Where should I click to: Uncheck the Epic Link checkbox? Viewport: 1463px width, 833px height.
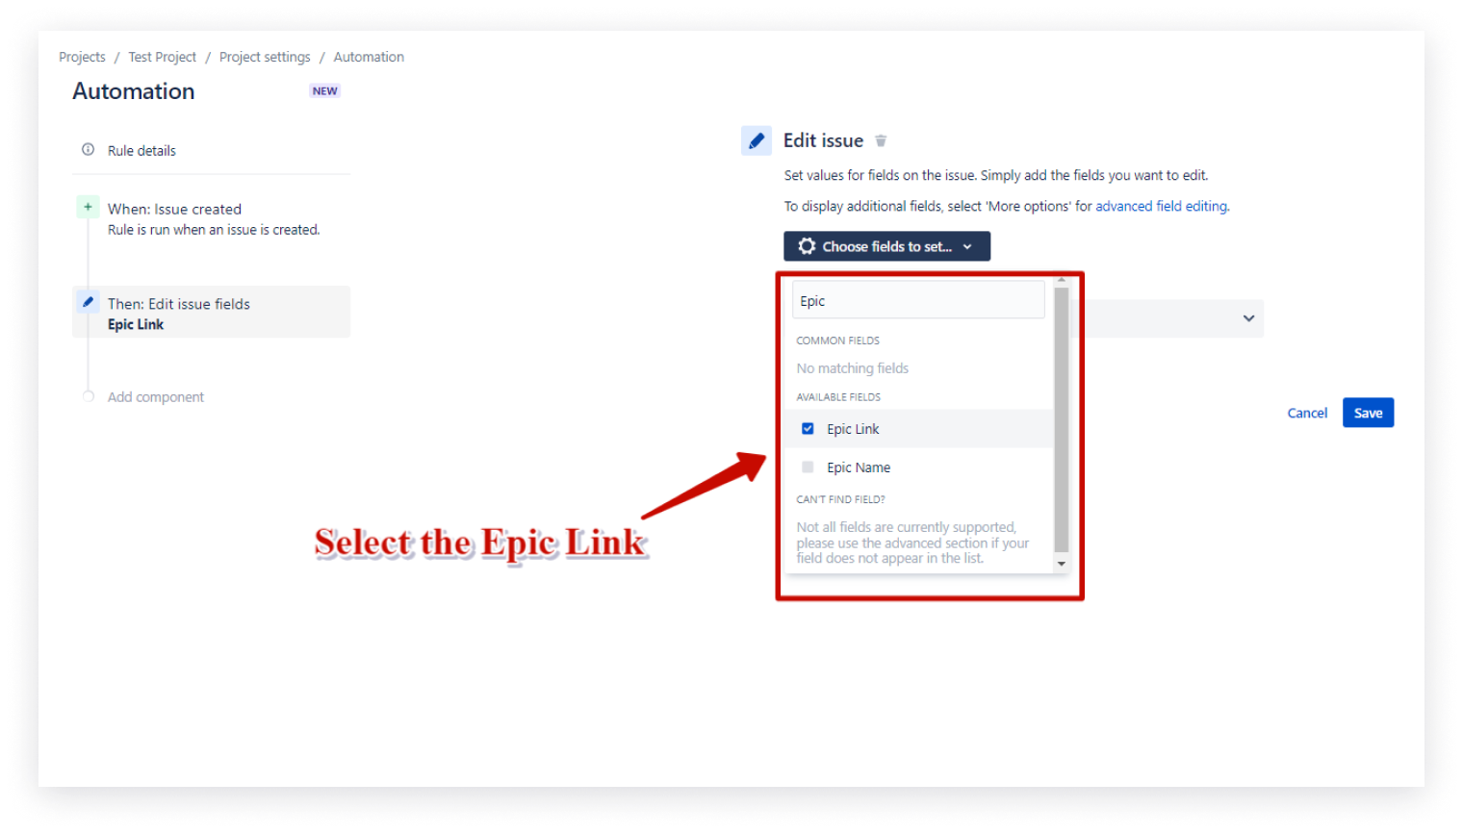[808, 429]
